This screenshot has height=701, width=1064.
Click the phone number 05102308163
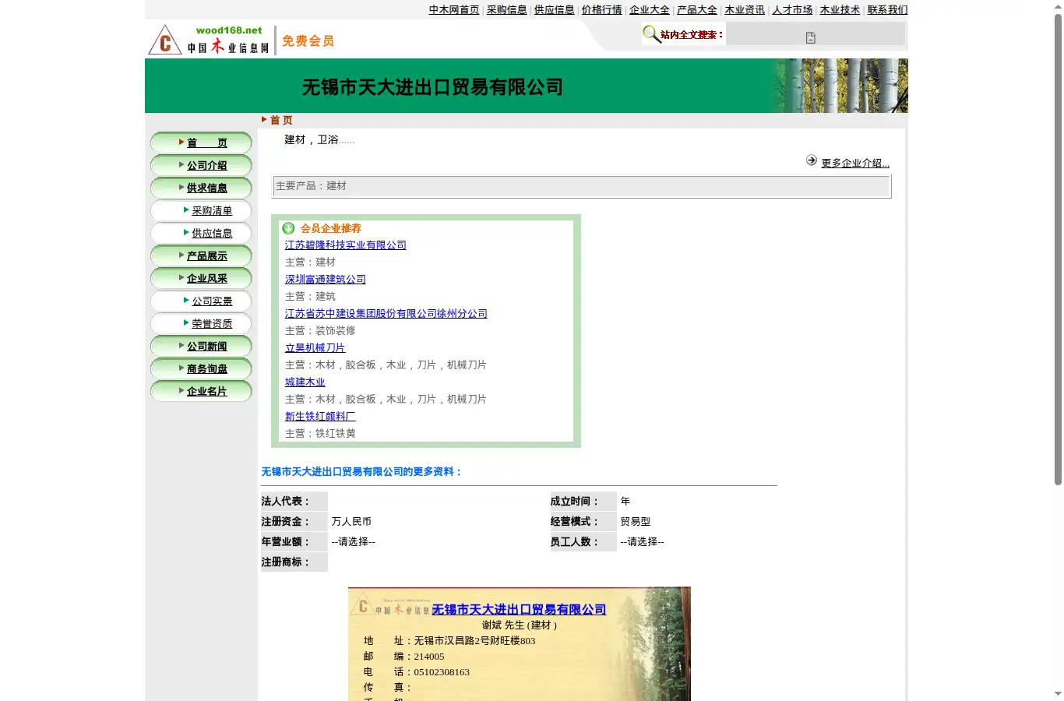442,672
